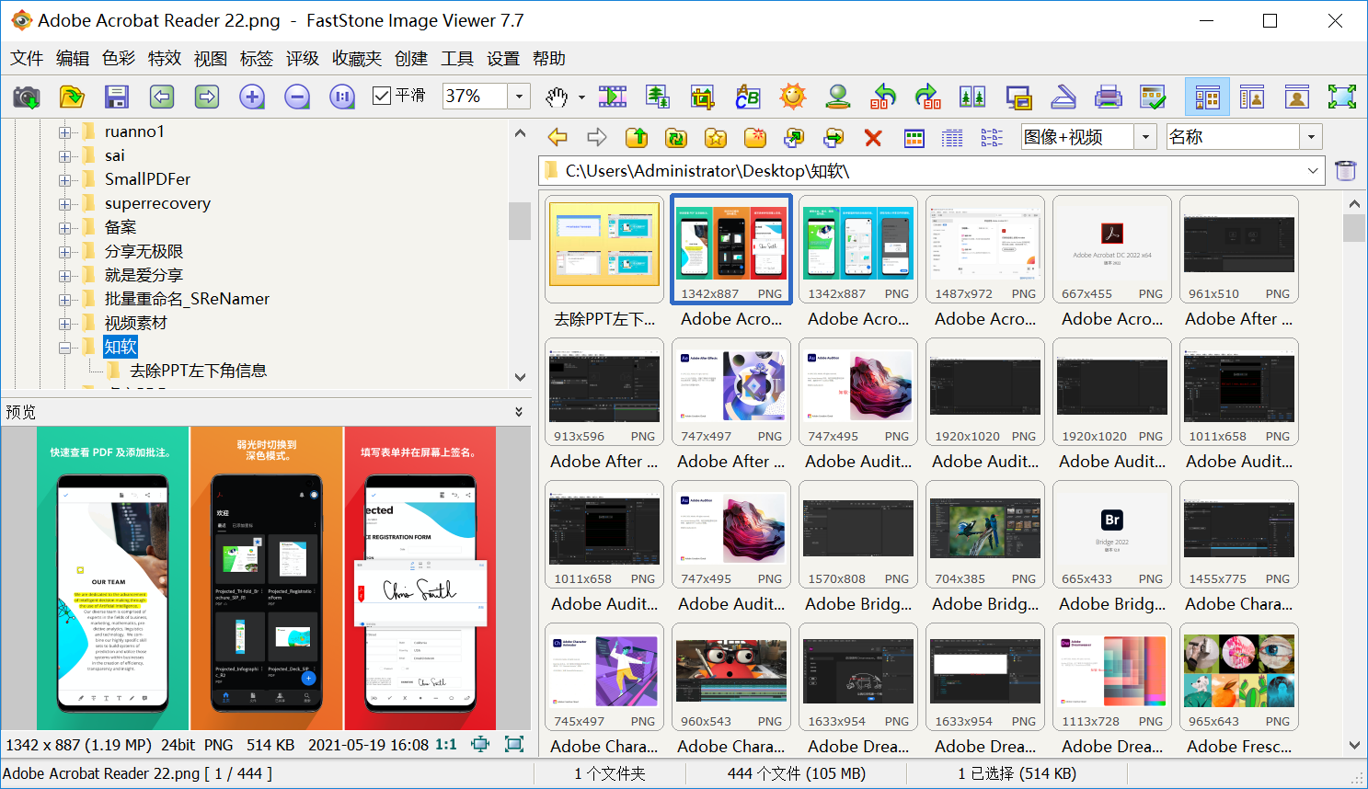
Task: Open the 名称 sort order dropdown
Action: 1311,137
